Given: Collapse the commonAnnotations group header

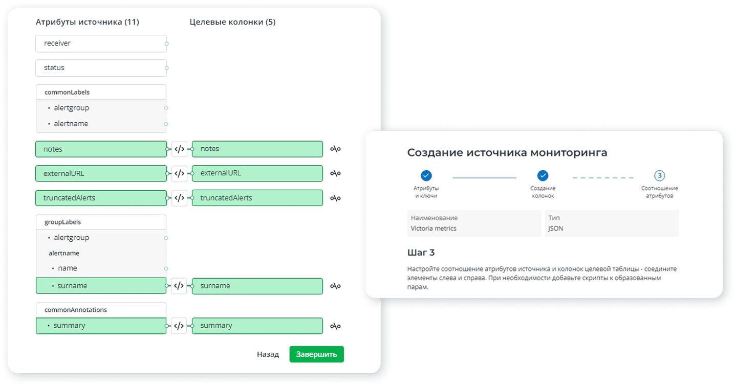Looking at the screenshot, I should [101, 310].
